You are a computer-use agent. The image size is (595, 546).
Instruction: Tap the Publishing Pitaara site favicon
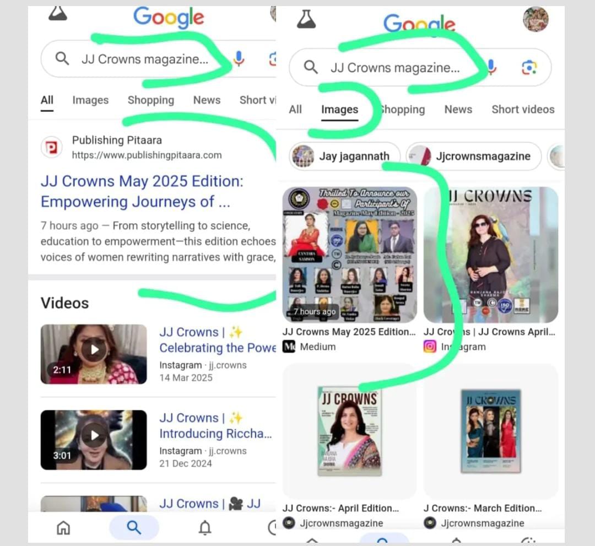52,148
